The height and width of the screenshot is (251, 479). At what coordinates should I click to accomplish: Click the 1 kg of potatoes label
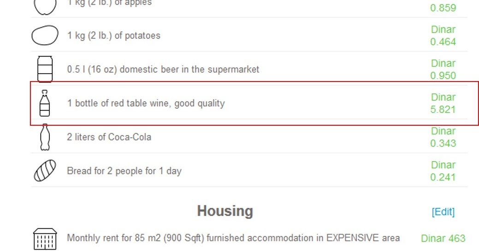(x=113, y=35)
